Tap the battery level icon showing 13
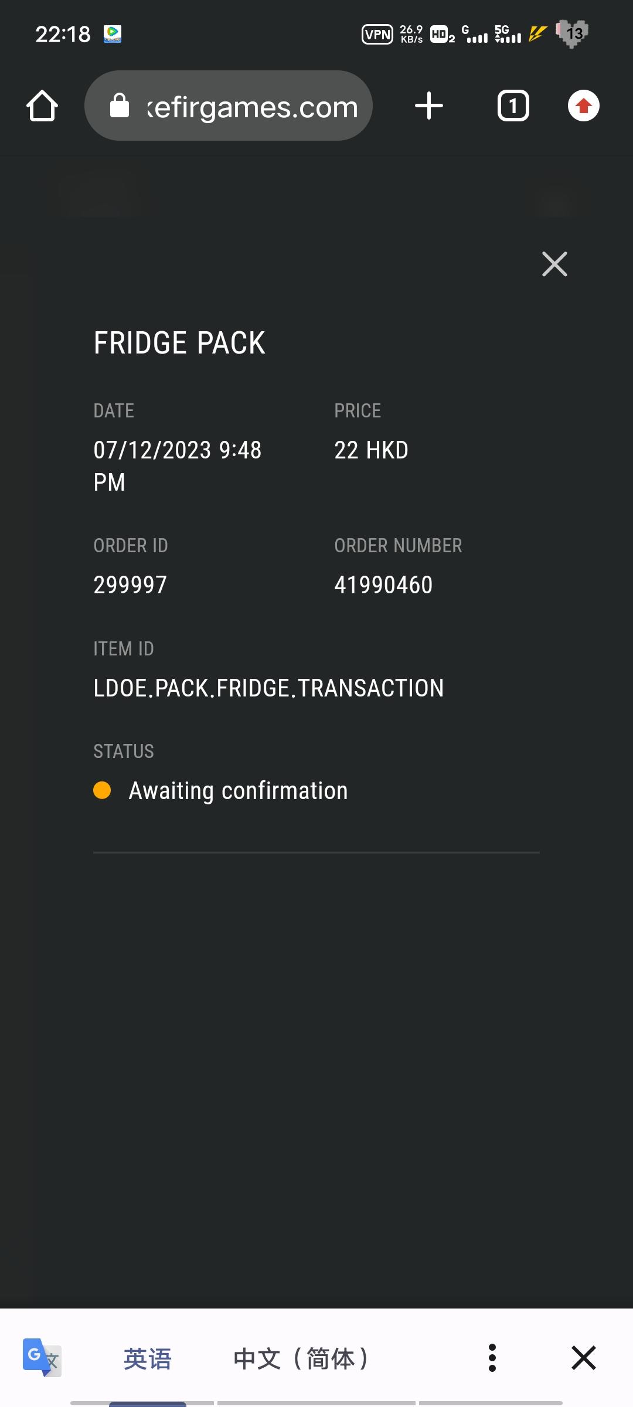This screenshot has width=633, height=1407. coord(573,33)
